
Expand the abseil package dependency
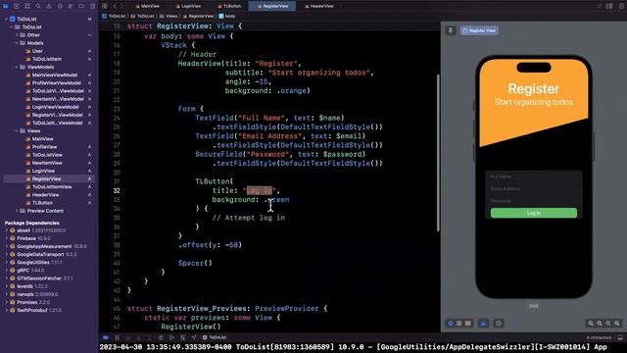pyautogui.click(x=7, y=230)
